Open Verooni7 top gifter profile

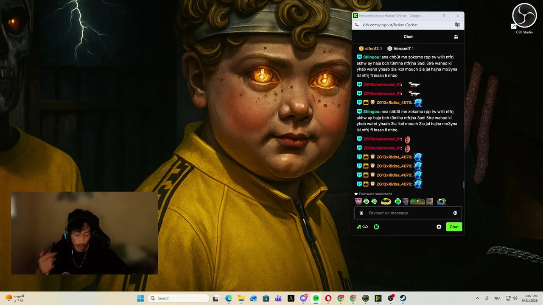click(400, 49)
